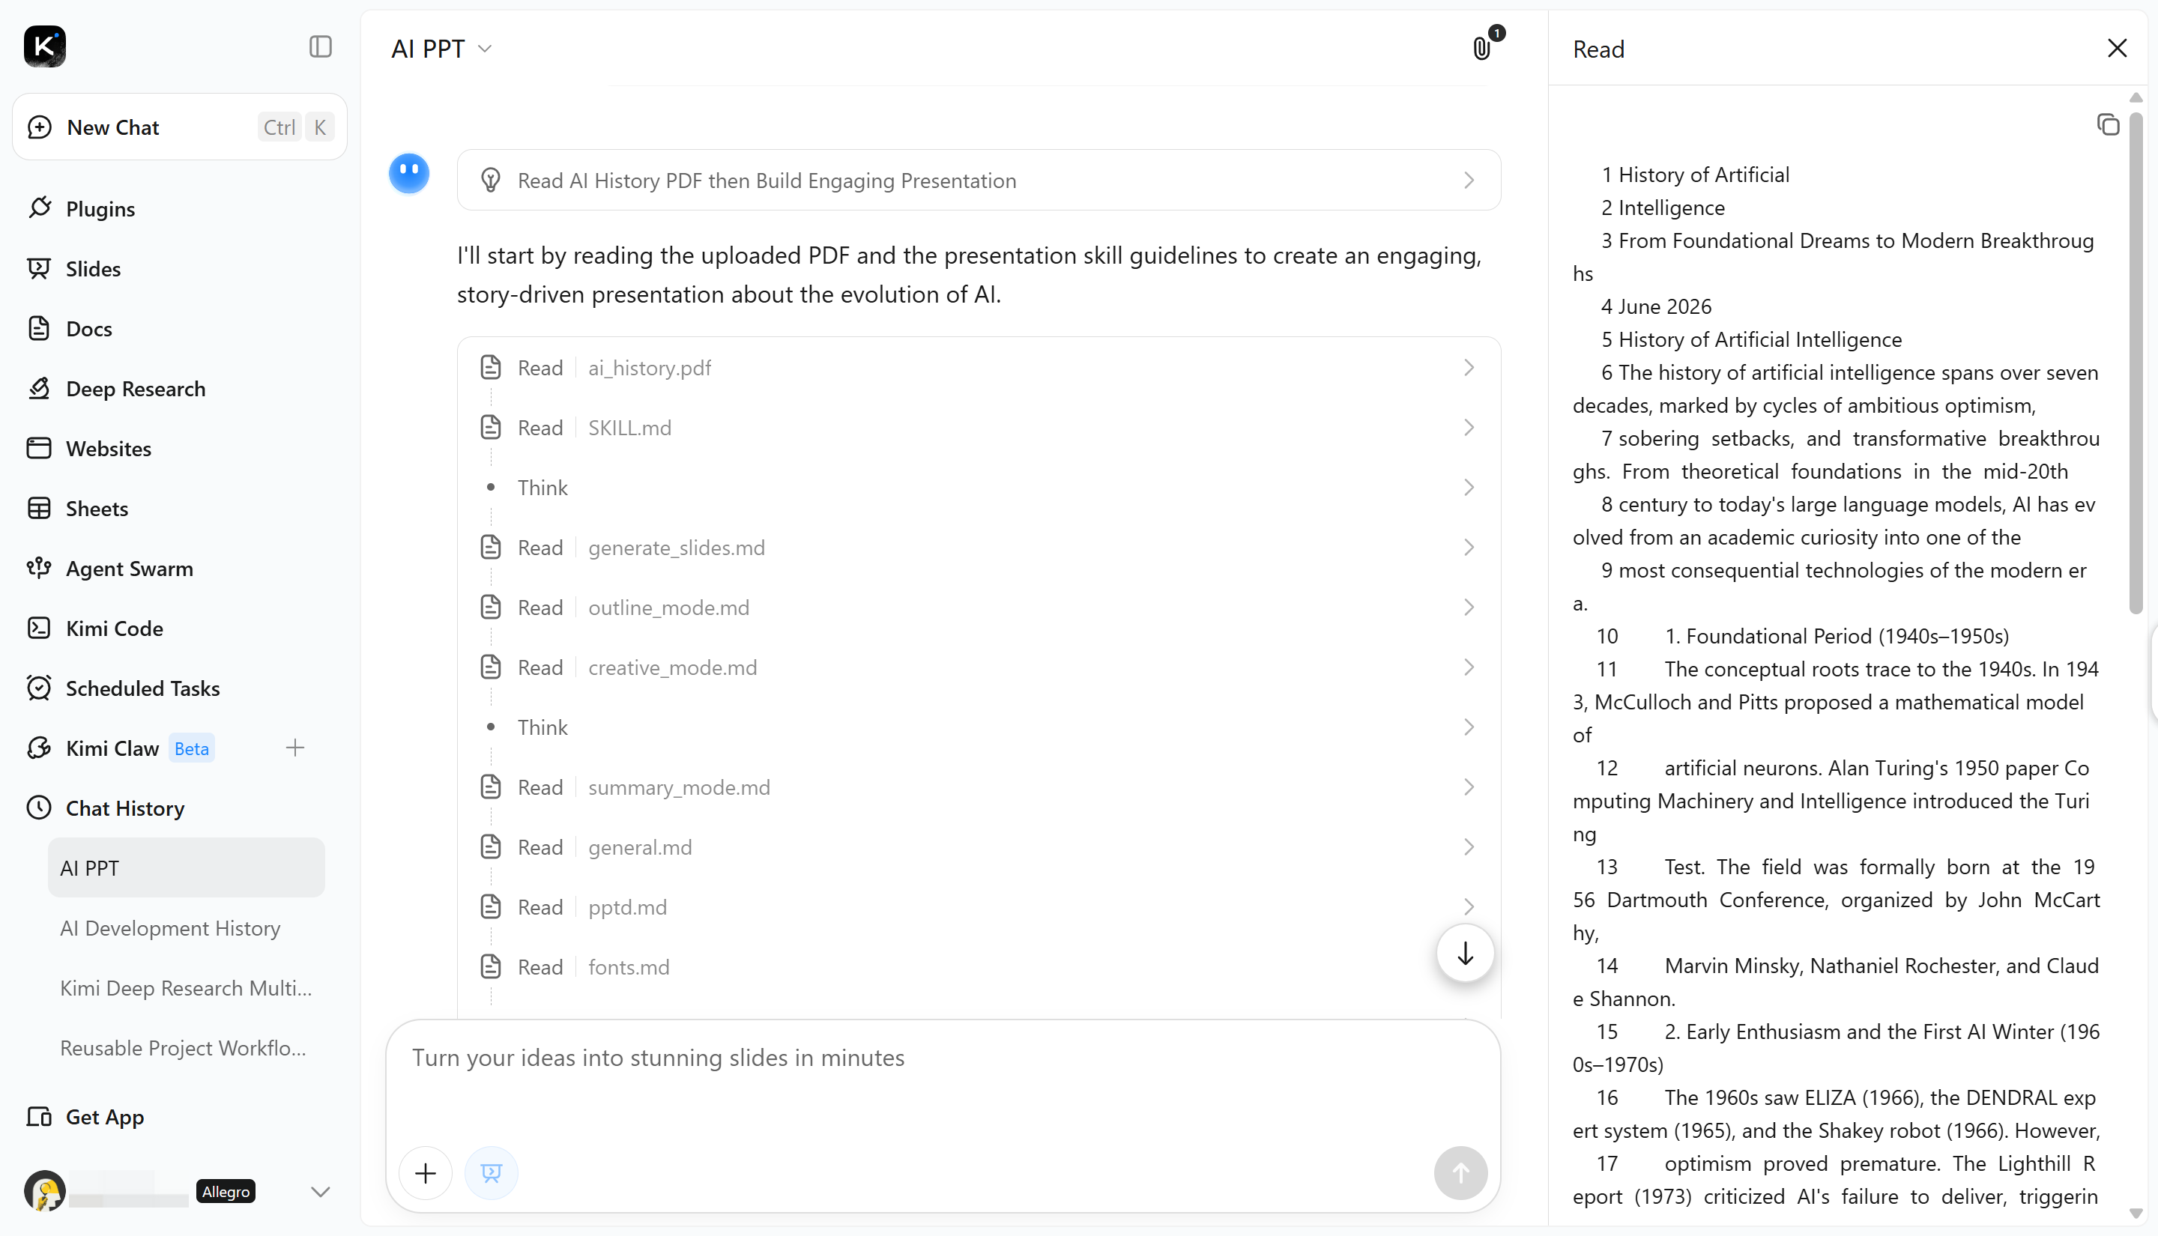
Task: Click the Sheets grid icon
Action: tap(39, 509)
